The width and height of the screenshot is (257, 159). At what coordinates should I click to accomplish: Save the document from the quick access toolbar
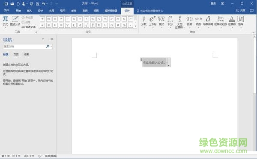pyautogui.click(x=6, y=4)
